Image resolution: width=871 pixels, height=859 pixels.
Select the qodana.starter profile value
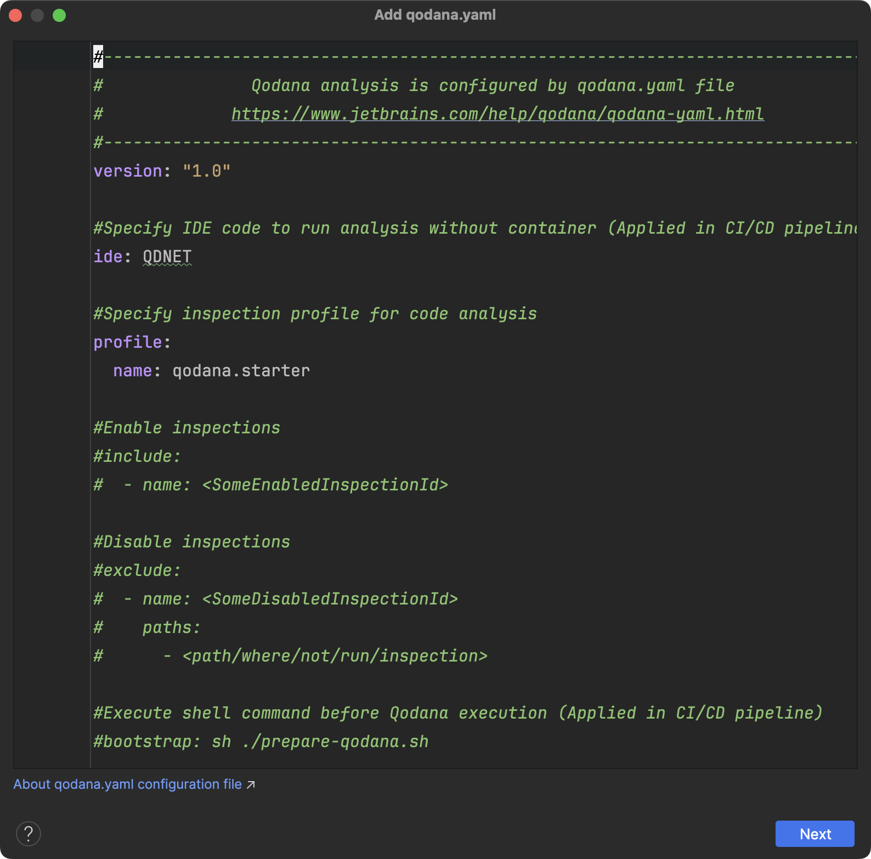241,371
